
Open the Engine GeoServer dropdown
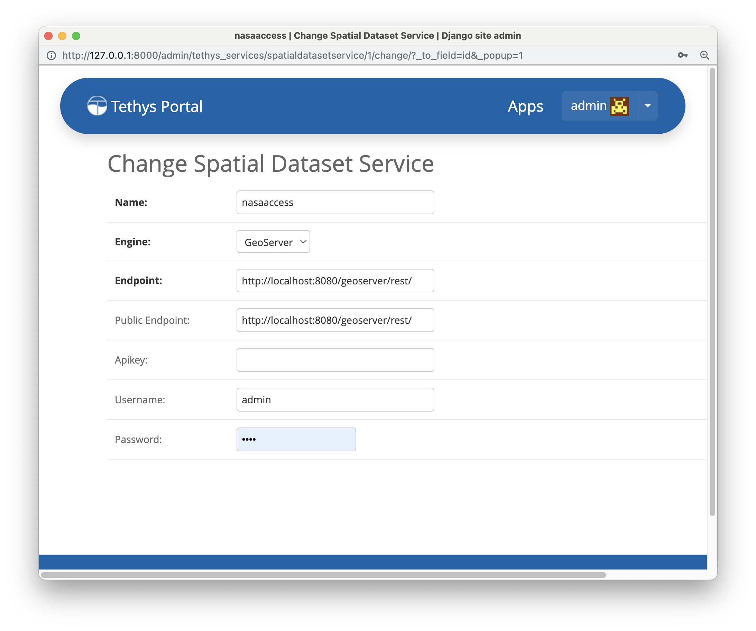(273, 242)
